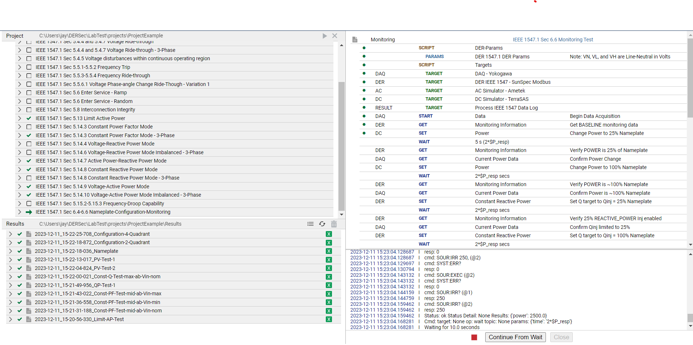Open IEEE 1547.1 Sec 6.6 Monitoring Test link
Image resolution: width=693 pixels, height=345 pixels.
click(x=552, y=40)
